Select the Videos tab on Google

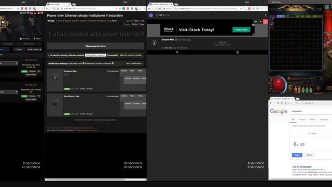(312, 119)
